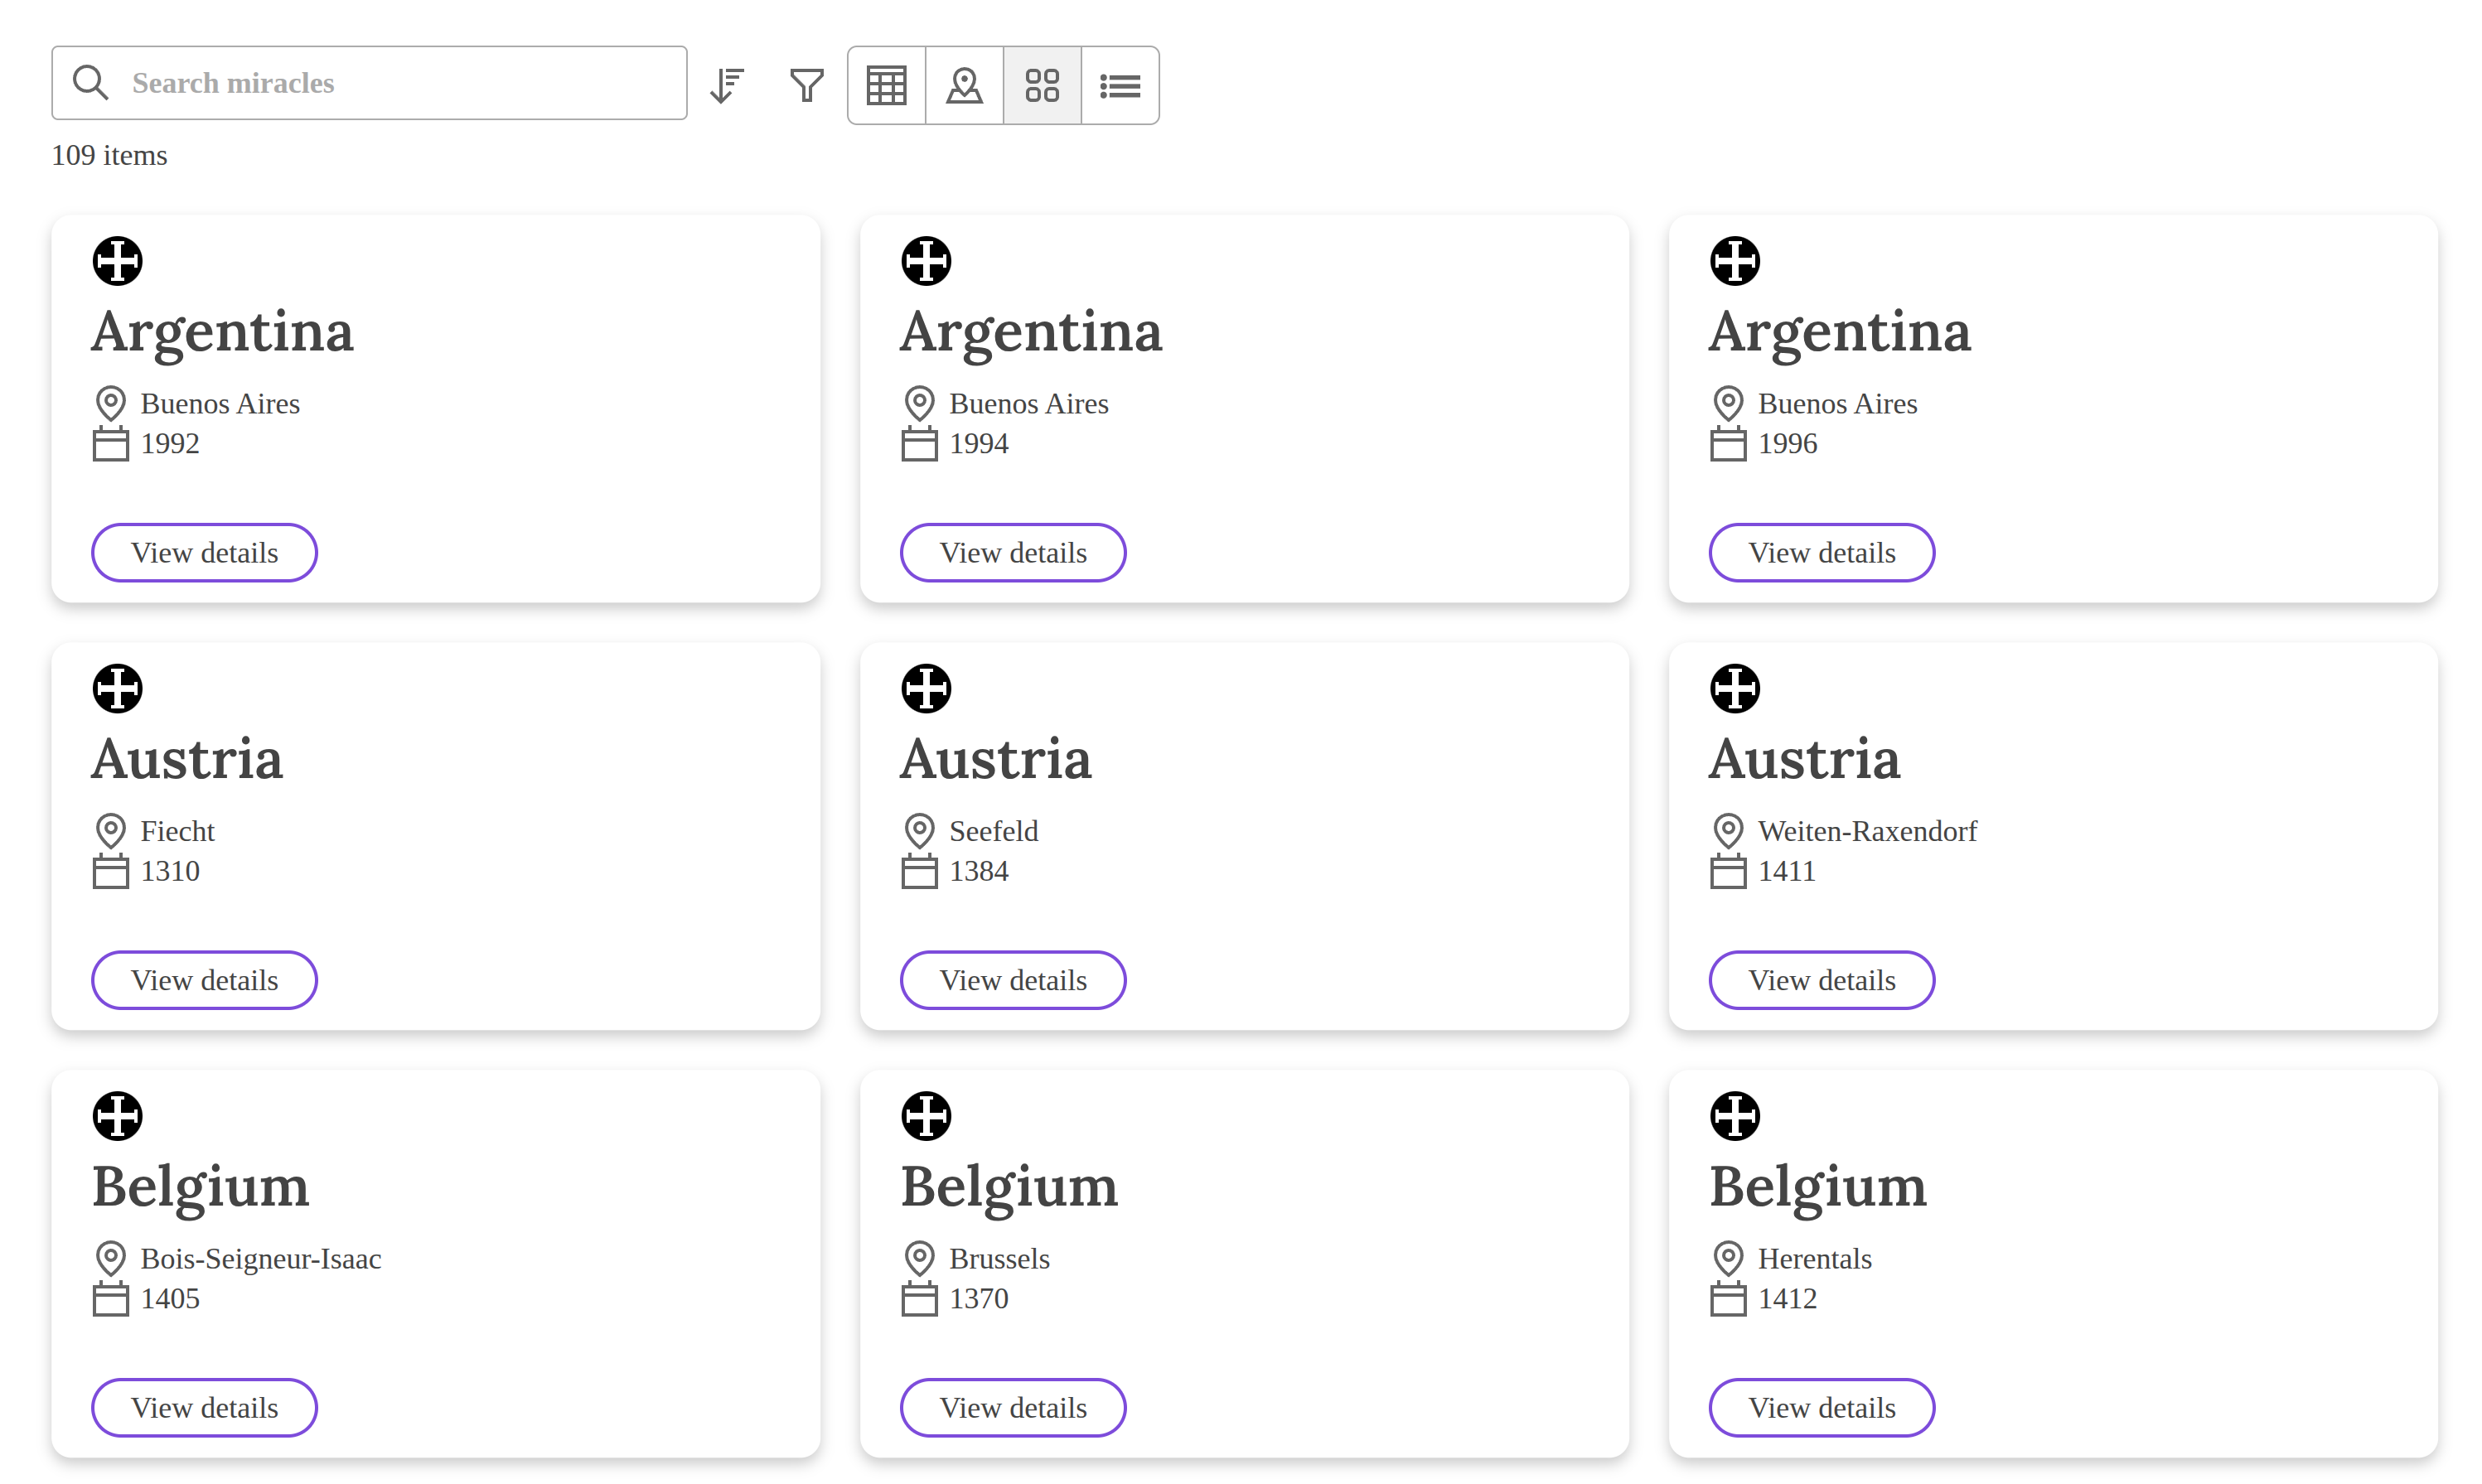
Task: View details for Argentina 1994
Action: click(1013, 552)
